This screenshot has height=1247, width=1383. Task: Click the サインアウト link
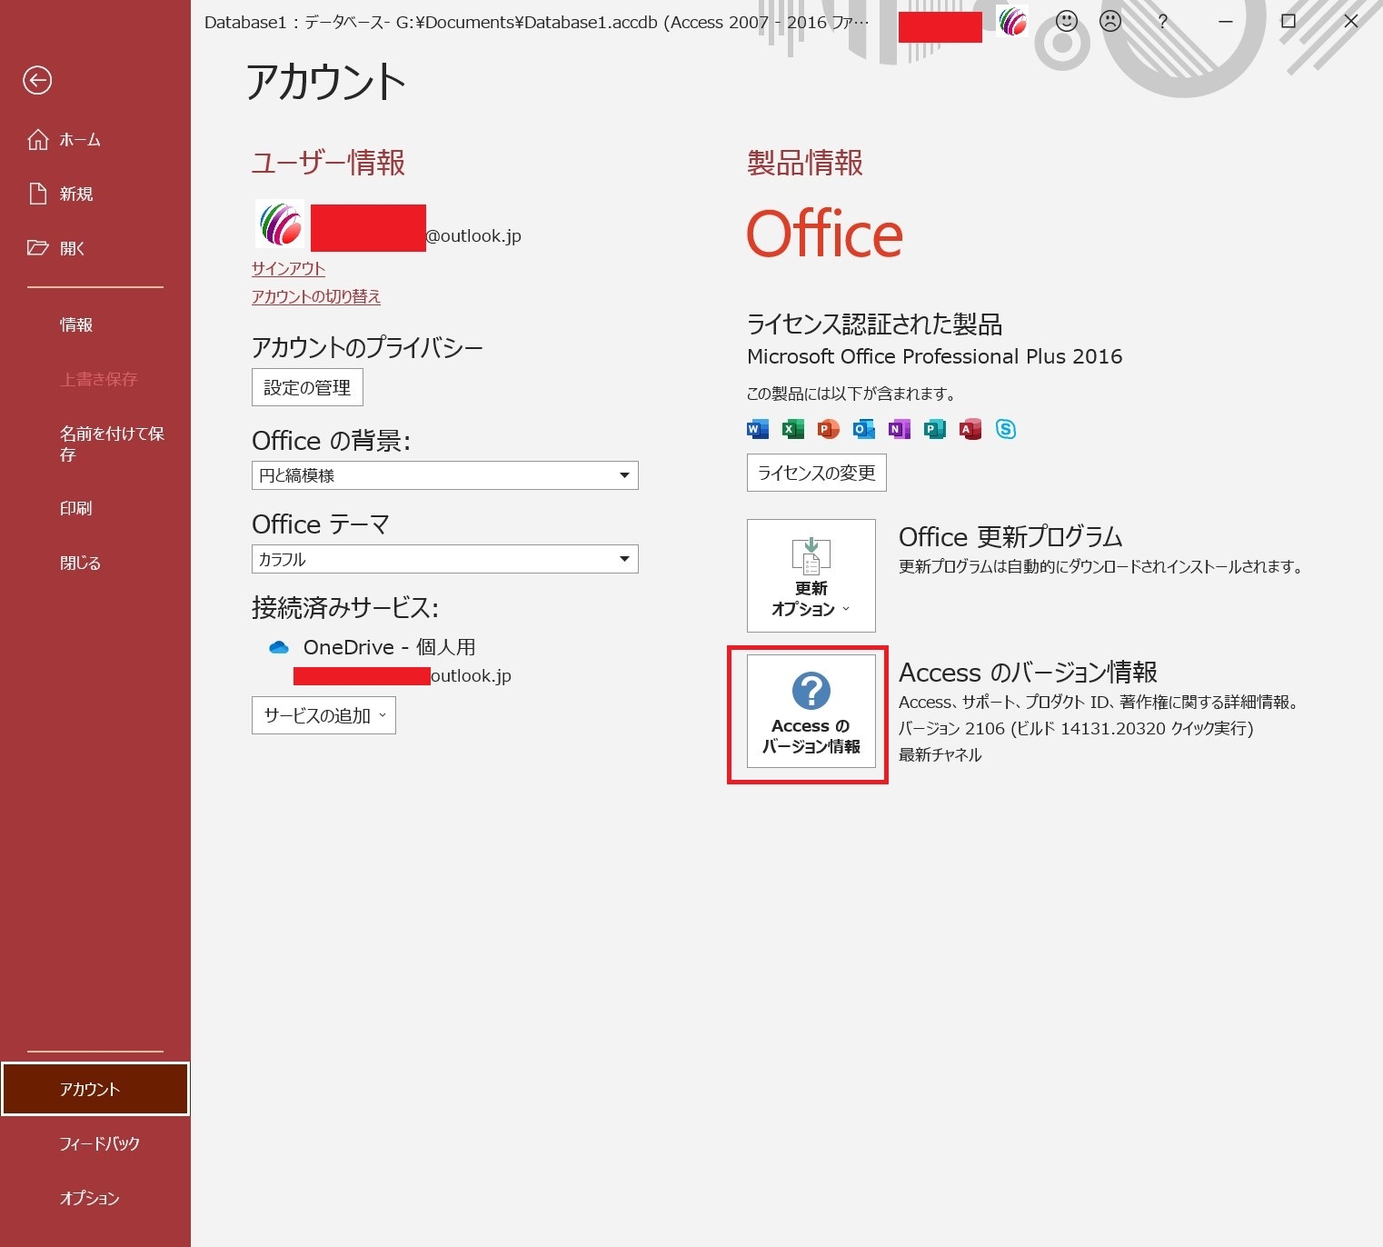[x=288, y=269]
